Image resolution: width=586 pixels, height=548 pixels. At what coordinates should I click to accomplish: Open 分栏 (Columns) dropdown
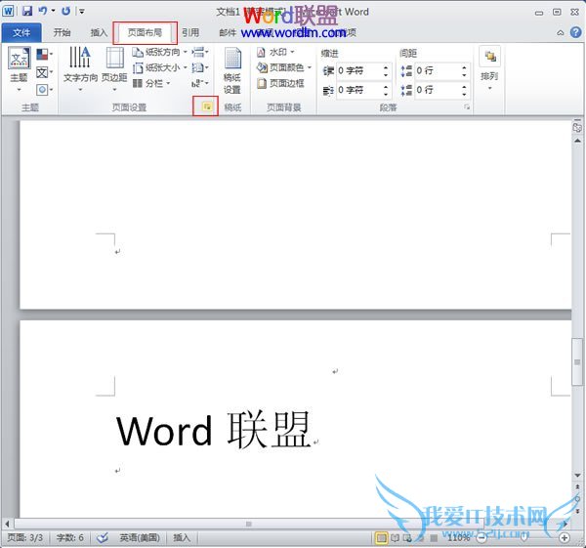click(151, 83)
